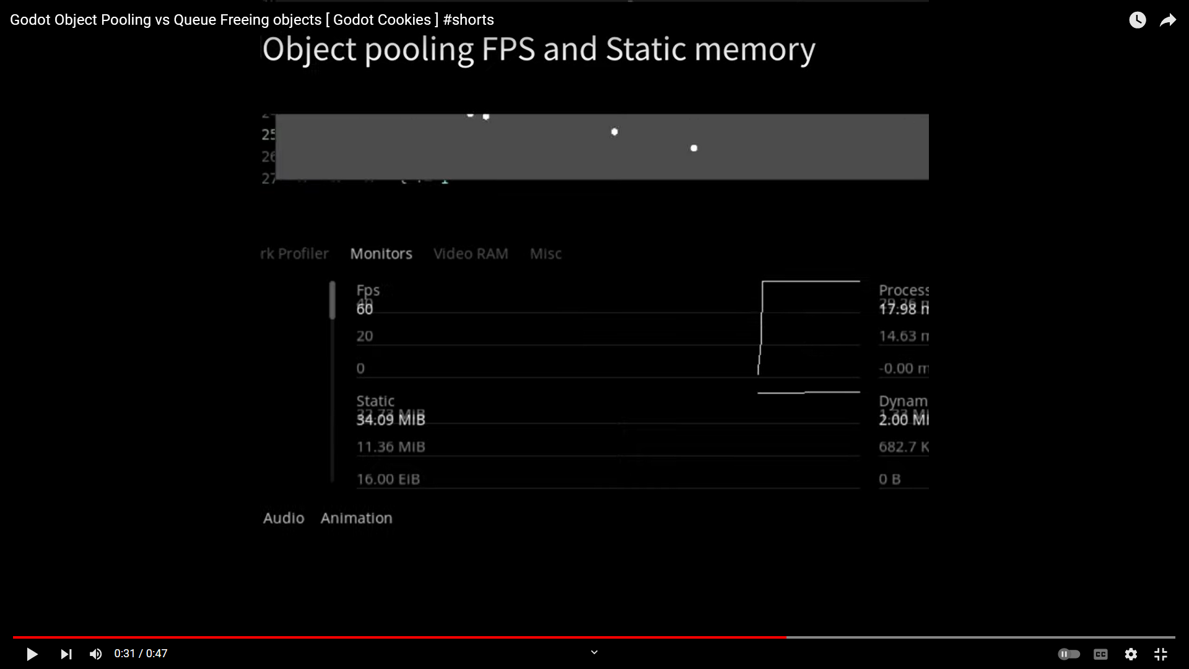The height and width of the screenshot is (669, 1189).
Task: Click the monitors list scrollbar
Action: pyautogui.click(x=333, y=300)
